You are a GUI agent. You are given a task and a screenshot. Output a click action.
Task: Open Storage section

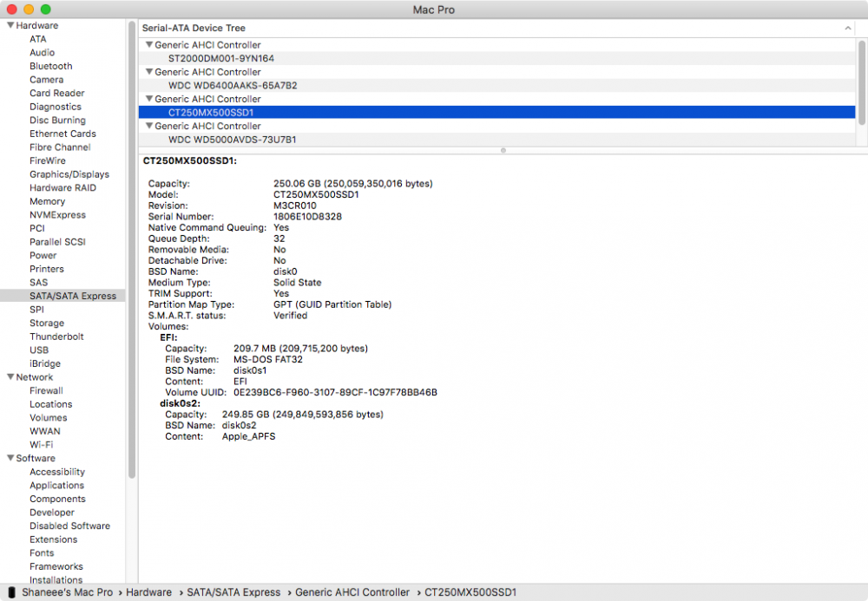(x=47, y=323)
